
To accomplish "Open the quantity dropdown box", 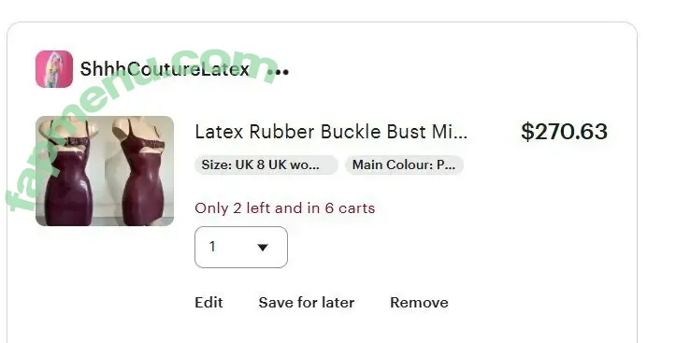I will (x=241, y=247).
